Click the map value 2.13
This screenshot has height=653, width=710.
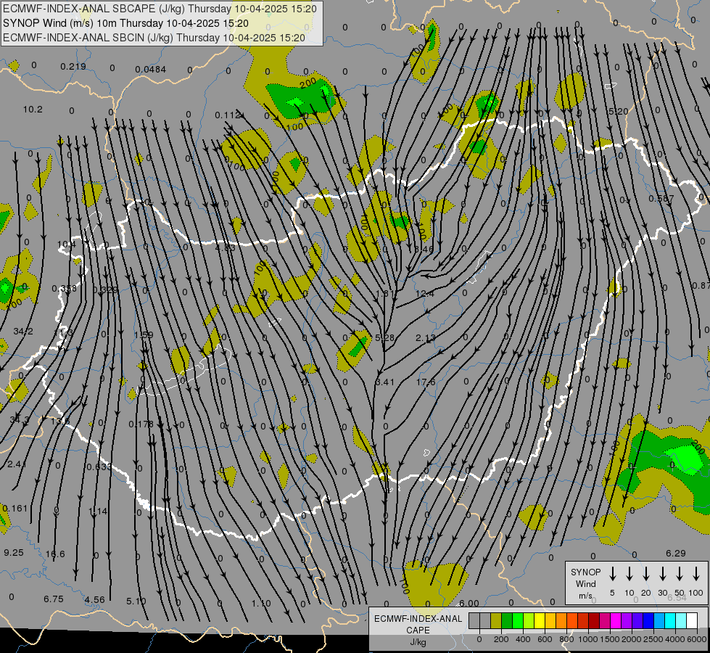[x=426, y=338]
